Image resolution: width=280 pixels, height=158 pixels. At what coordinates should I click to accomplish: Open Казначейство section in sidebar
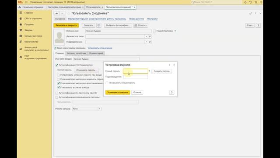tap(31, 42)
